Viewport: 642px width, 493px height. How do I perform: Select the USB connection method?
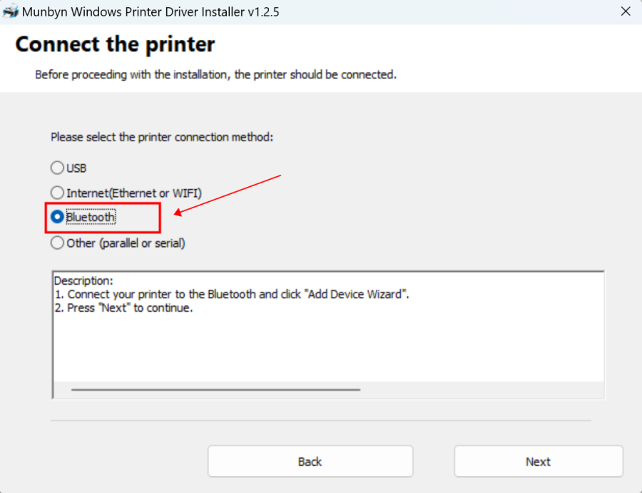tap(57, 168)
